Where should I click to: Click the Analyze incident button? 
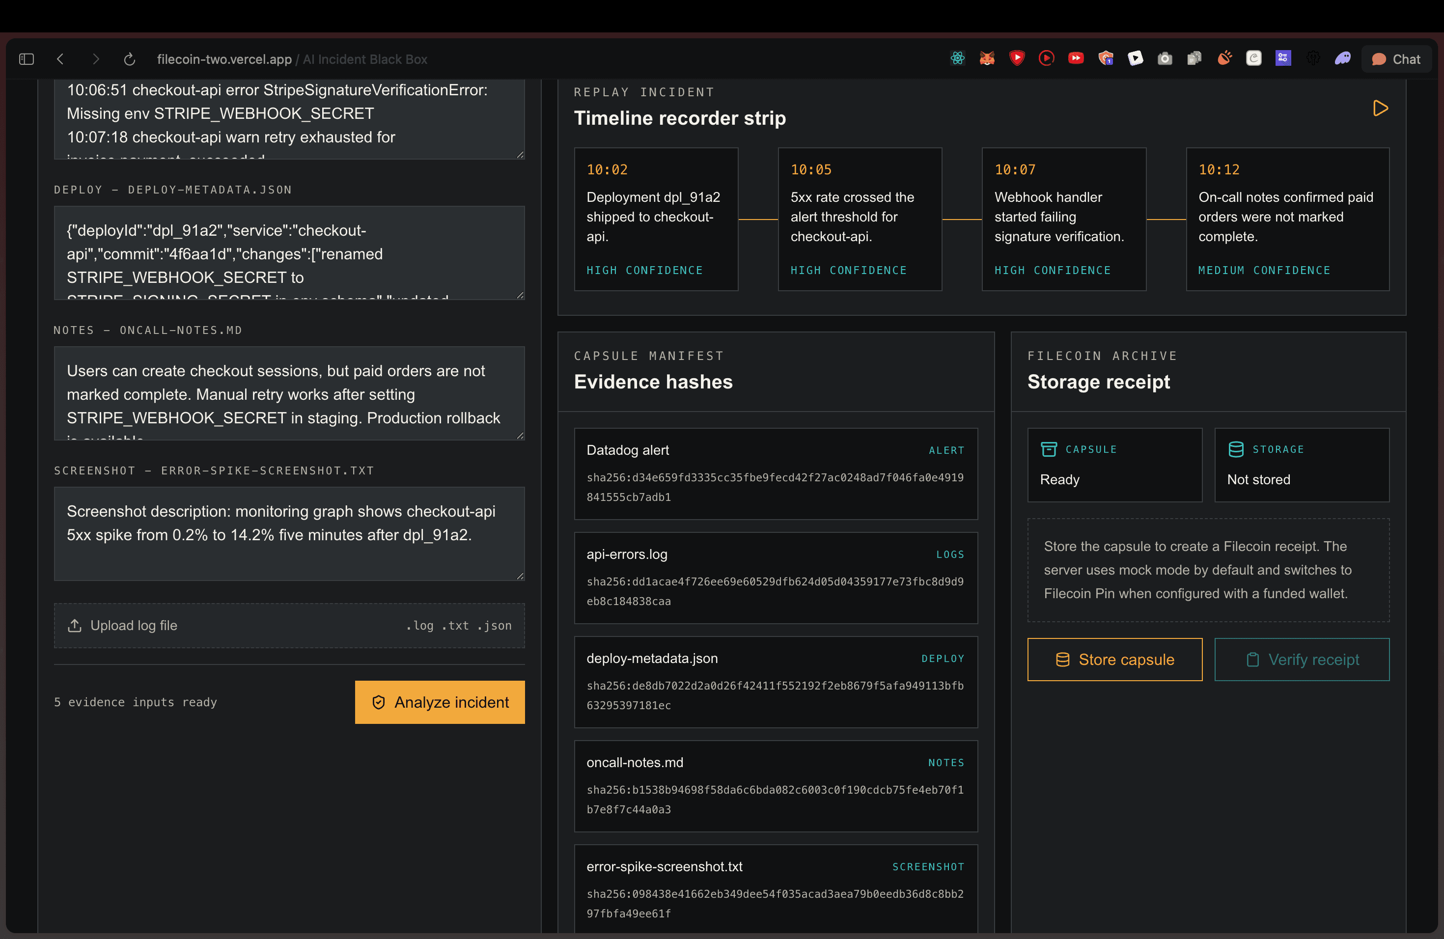pyautogui.click(x=440, y=702)
